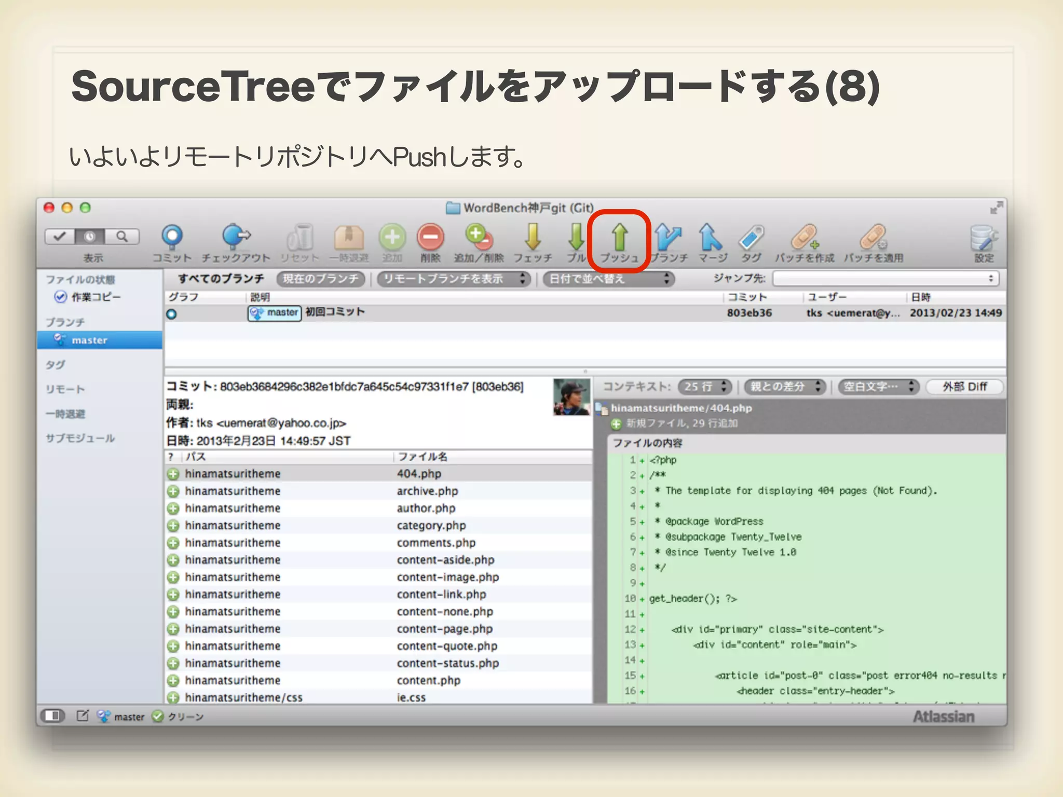The width and height of the screenshot is (1063, 797).
Task: Select the すべてのブランチ filter tab
Action: [x=221, y=279]
